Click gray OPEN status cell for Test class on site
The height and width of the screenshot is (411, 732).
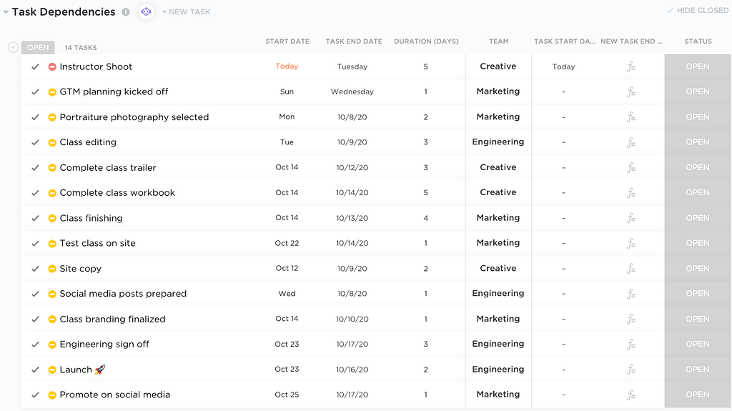pos(697,243)
